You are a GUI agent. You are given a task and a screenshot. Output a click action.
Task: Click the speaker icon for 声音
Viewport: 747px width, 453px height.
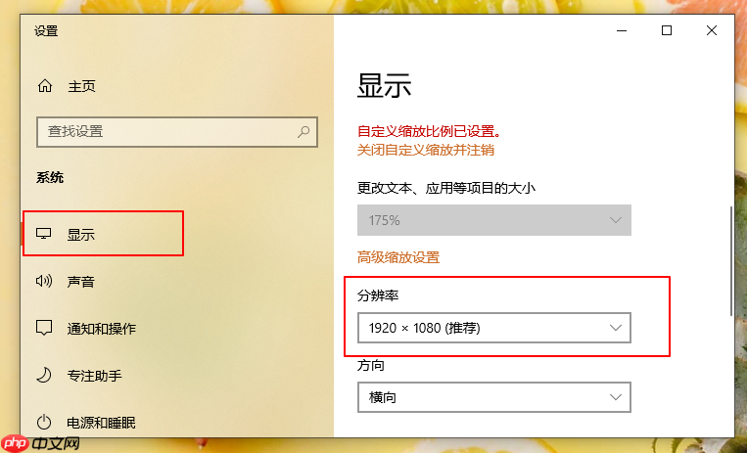[43, 282]
